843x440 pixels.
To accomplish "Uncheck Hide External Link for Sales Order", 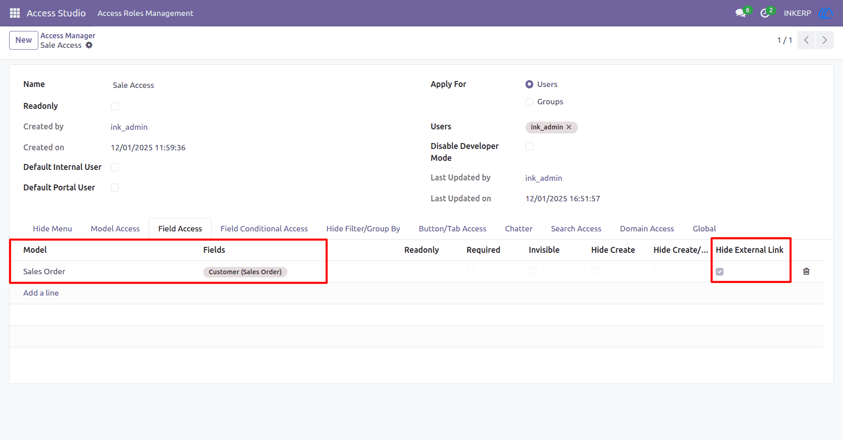I will (720, 271).
